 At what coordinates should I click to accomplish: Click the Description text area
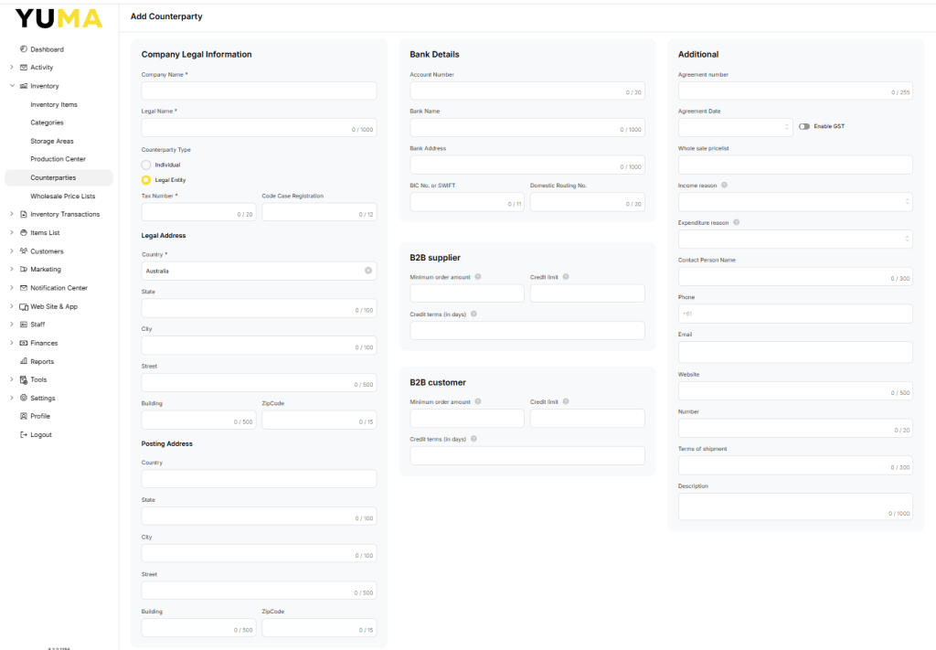pos(795,506)
